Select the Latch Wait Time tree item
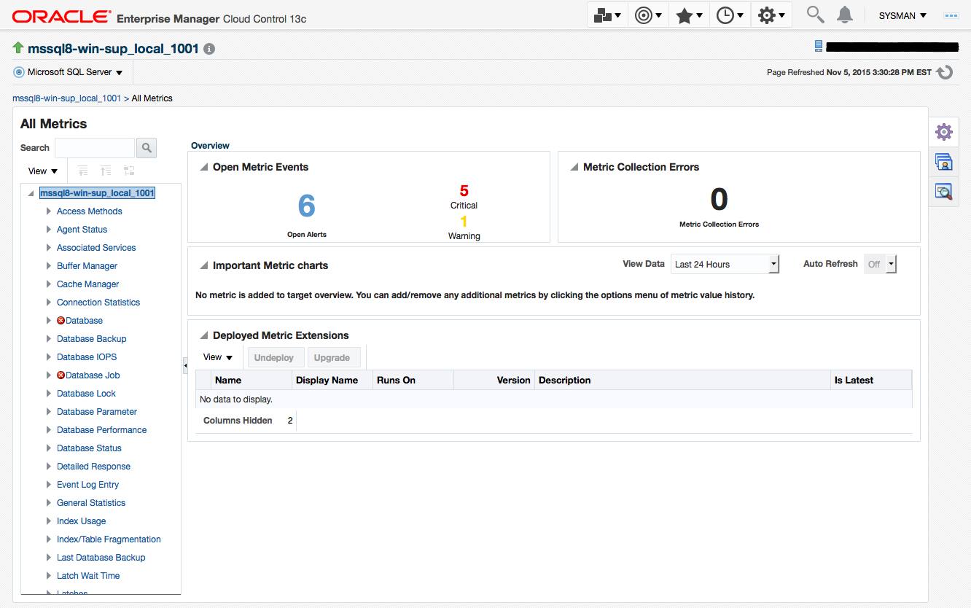The width and height of the screenshot is (971, 608). tap(88, 576)
